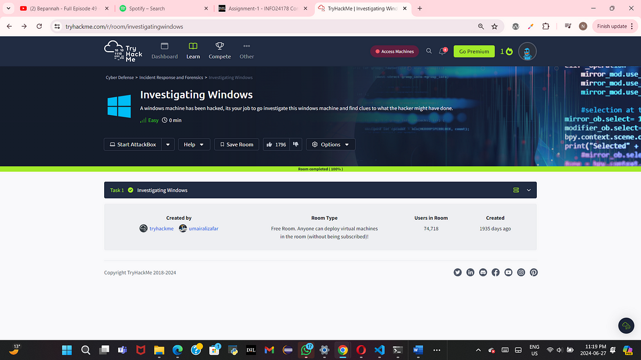Click the Finish update button
641x360 pixels.
coord(615,26)
